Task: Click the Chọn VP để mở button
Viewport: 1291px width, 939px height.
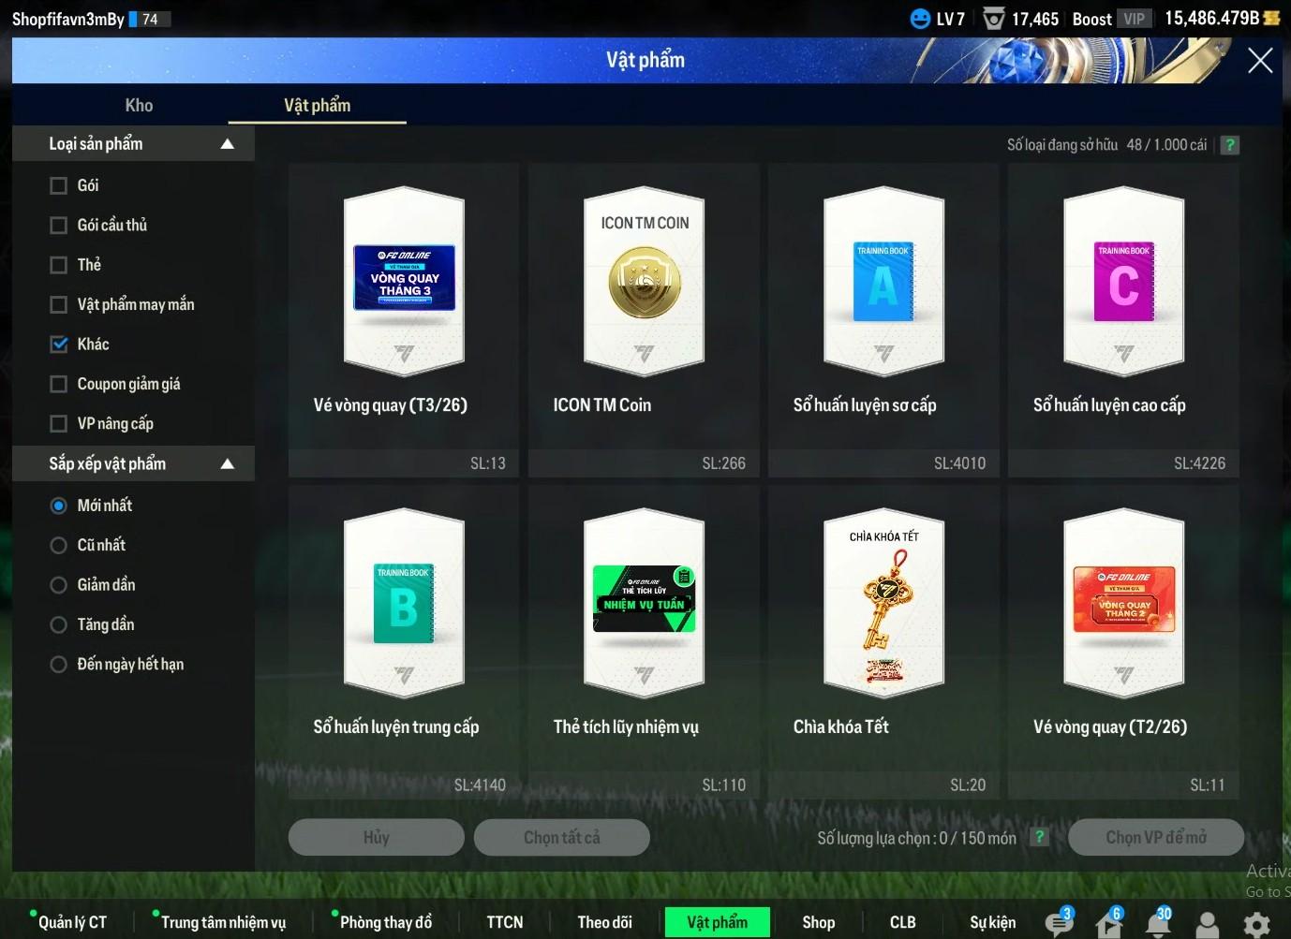Action: coord(1155,837)
